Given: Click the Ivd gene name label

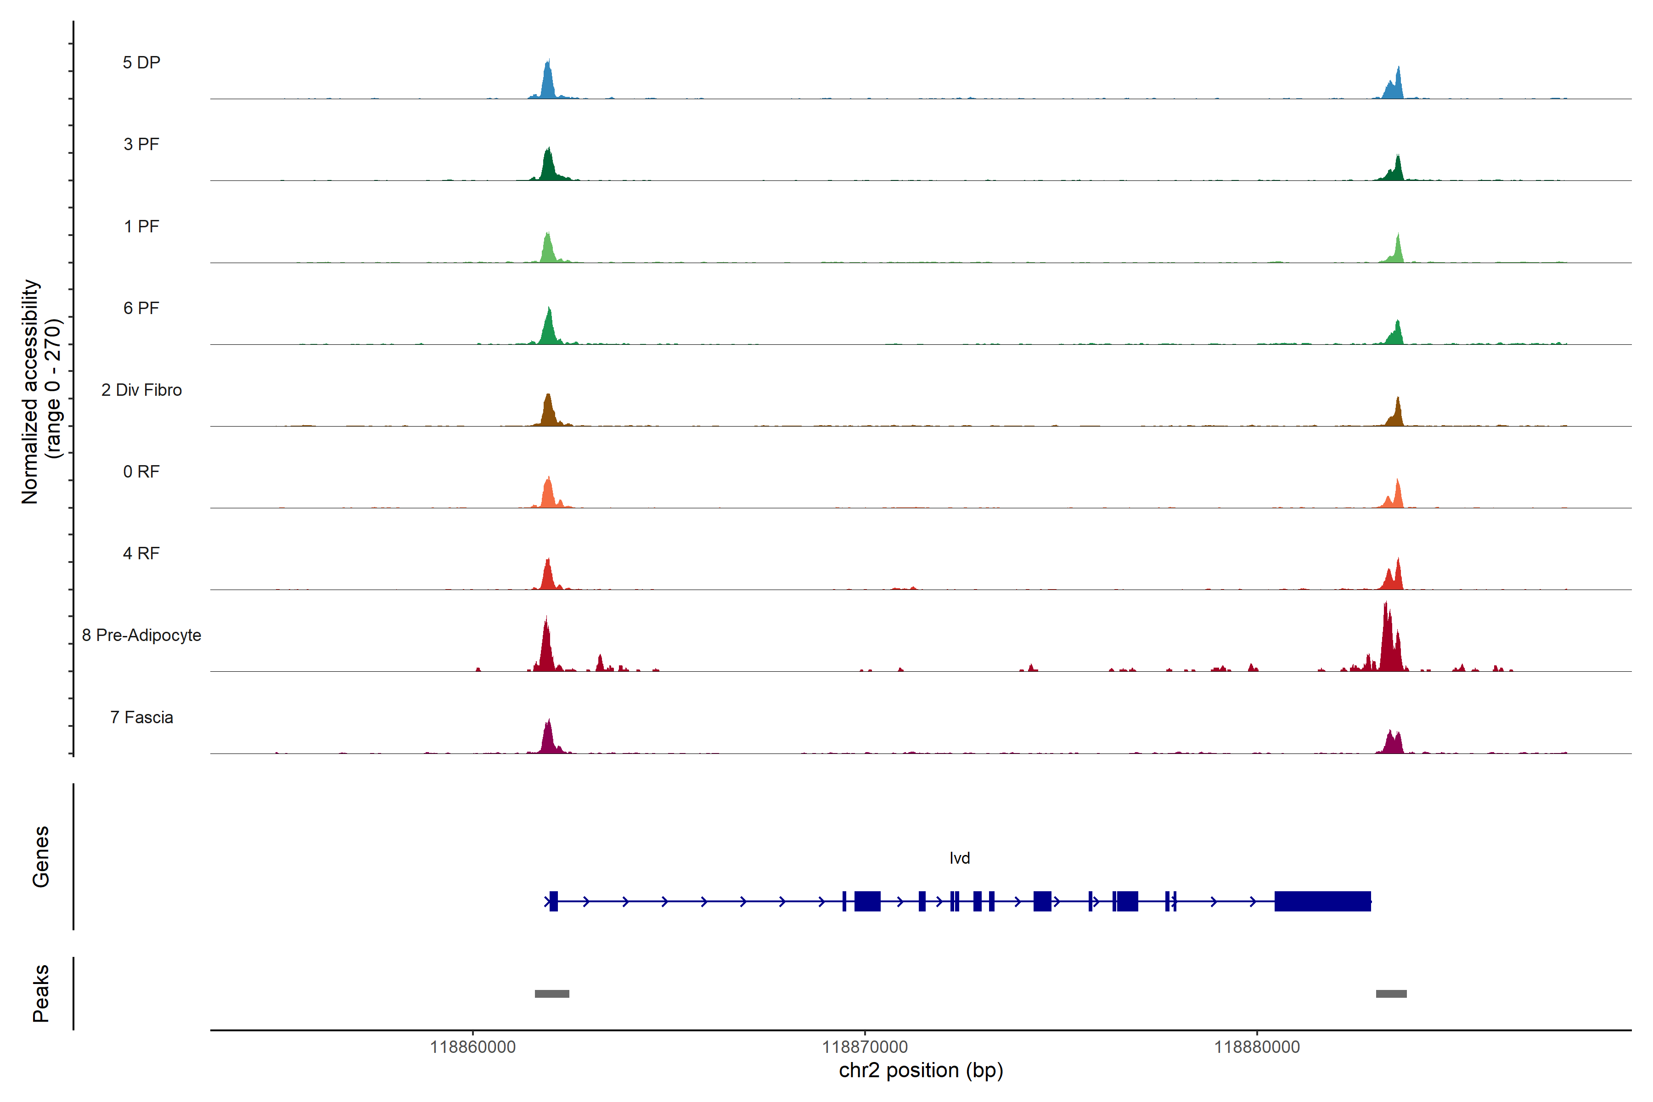Looking at the screenshot, I should pos(959,857).
